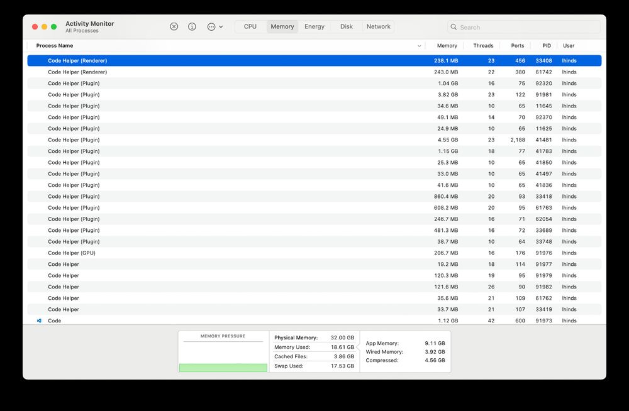Select the Code process using 1.12 GB
Screen dimensions: 629x411
(314, 321)
